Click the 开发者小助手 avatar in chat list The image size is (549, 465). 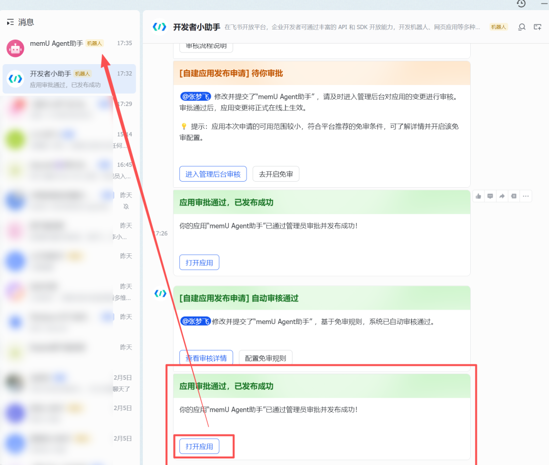[x=15, y=79]
